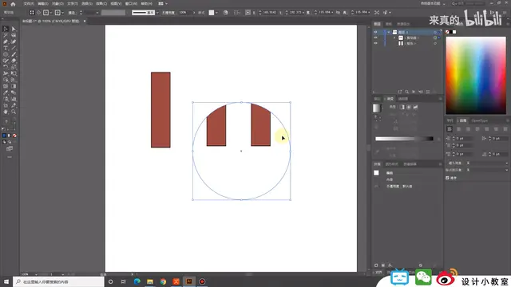The height and width of the screenshot is (287, 511).
Task: Pick a color from the spectrum
Action: pos(476,76)
